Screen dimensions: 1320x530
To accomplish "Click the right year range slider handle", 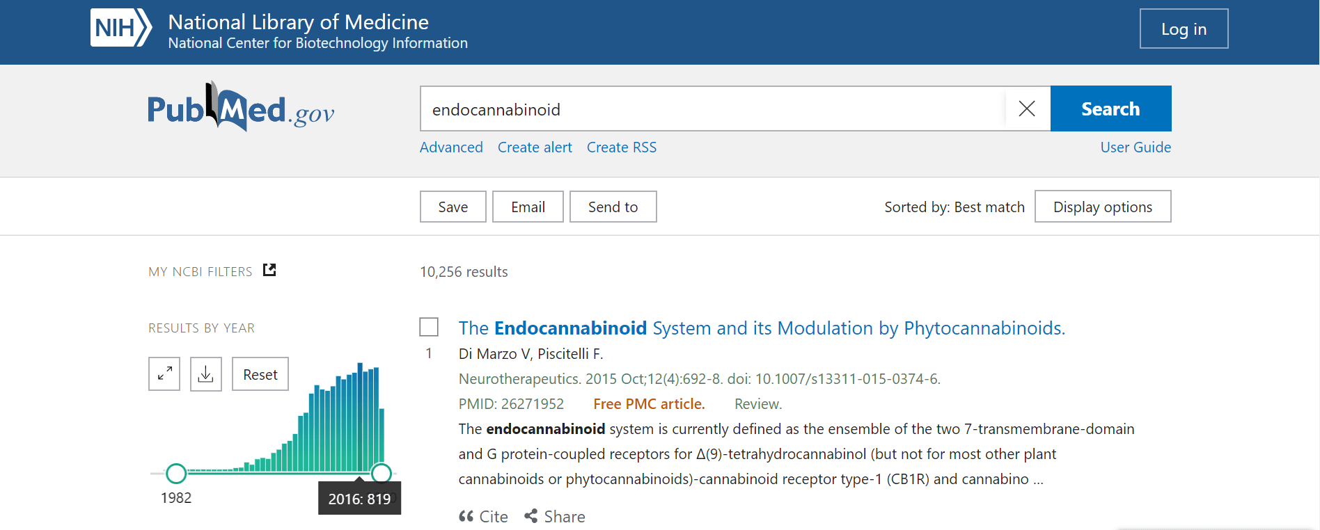I will point(381,474).
